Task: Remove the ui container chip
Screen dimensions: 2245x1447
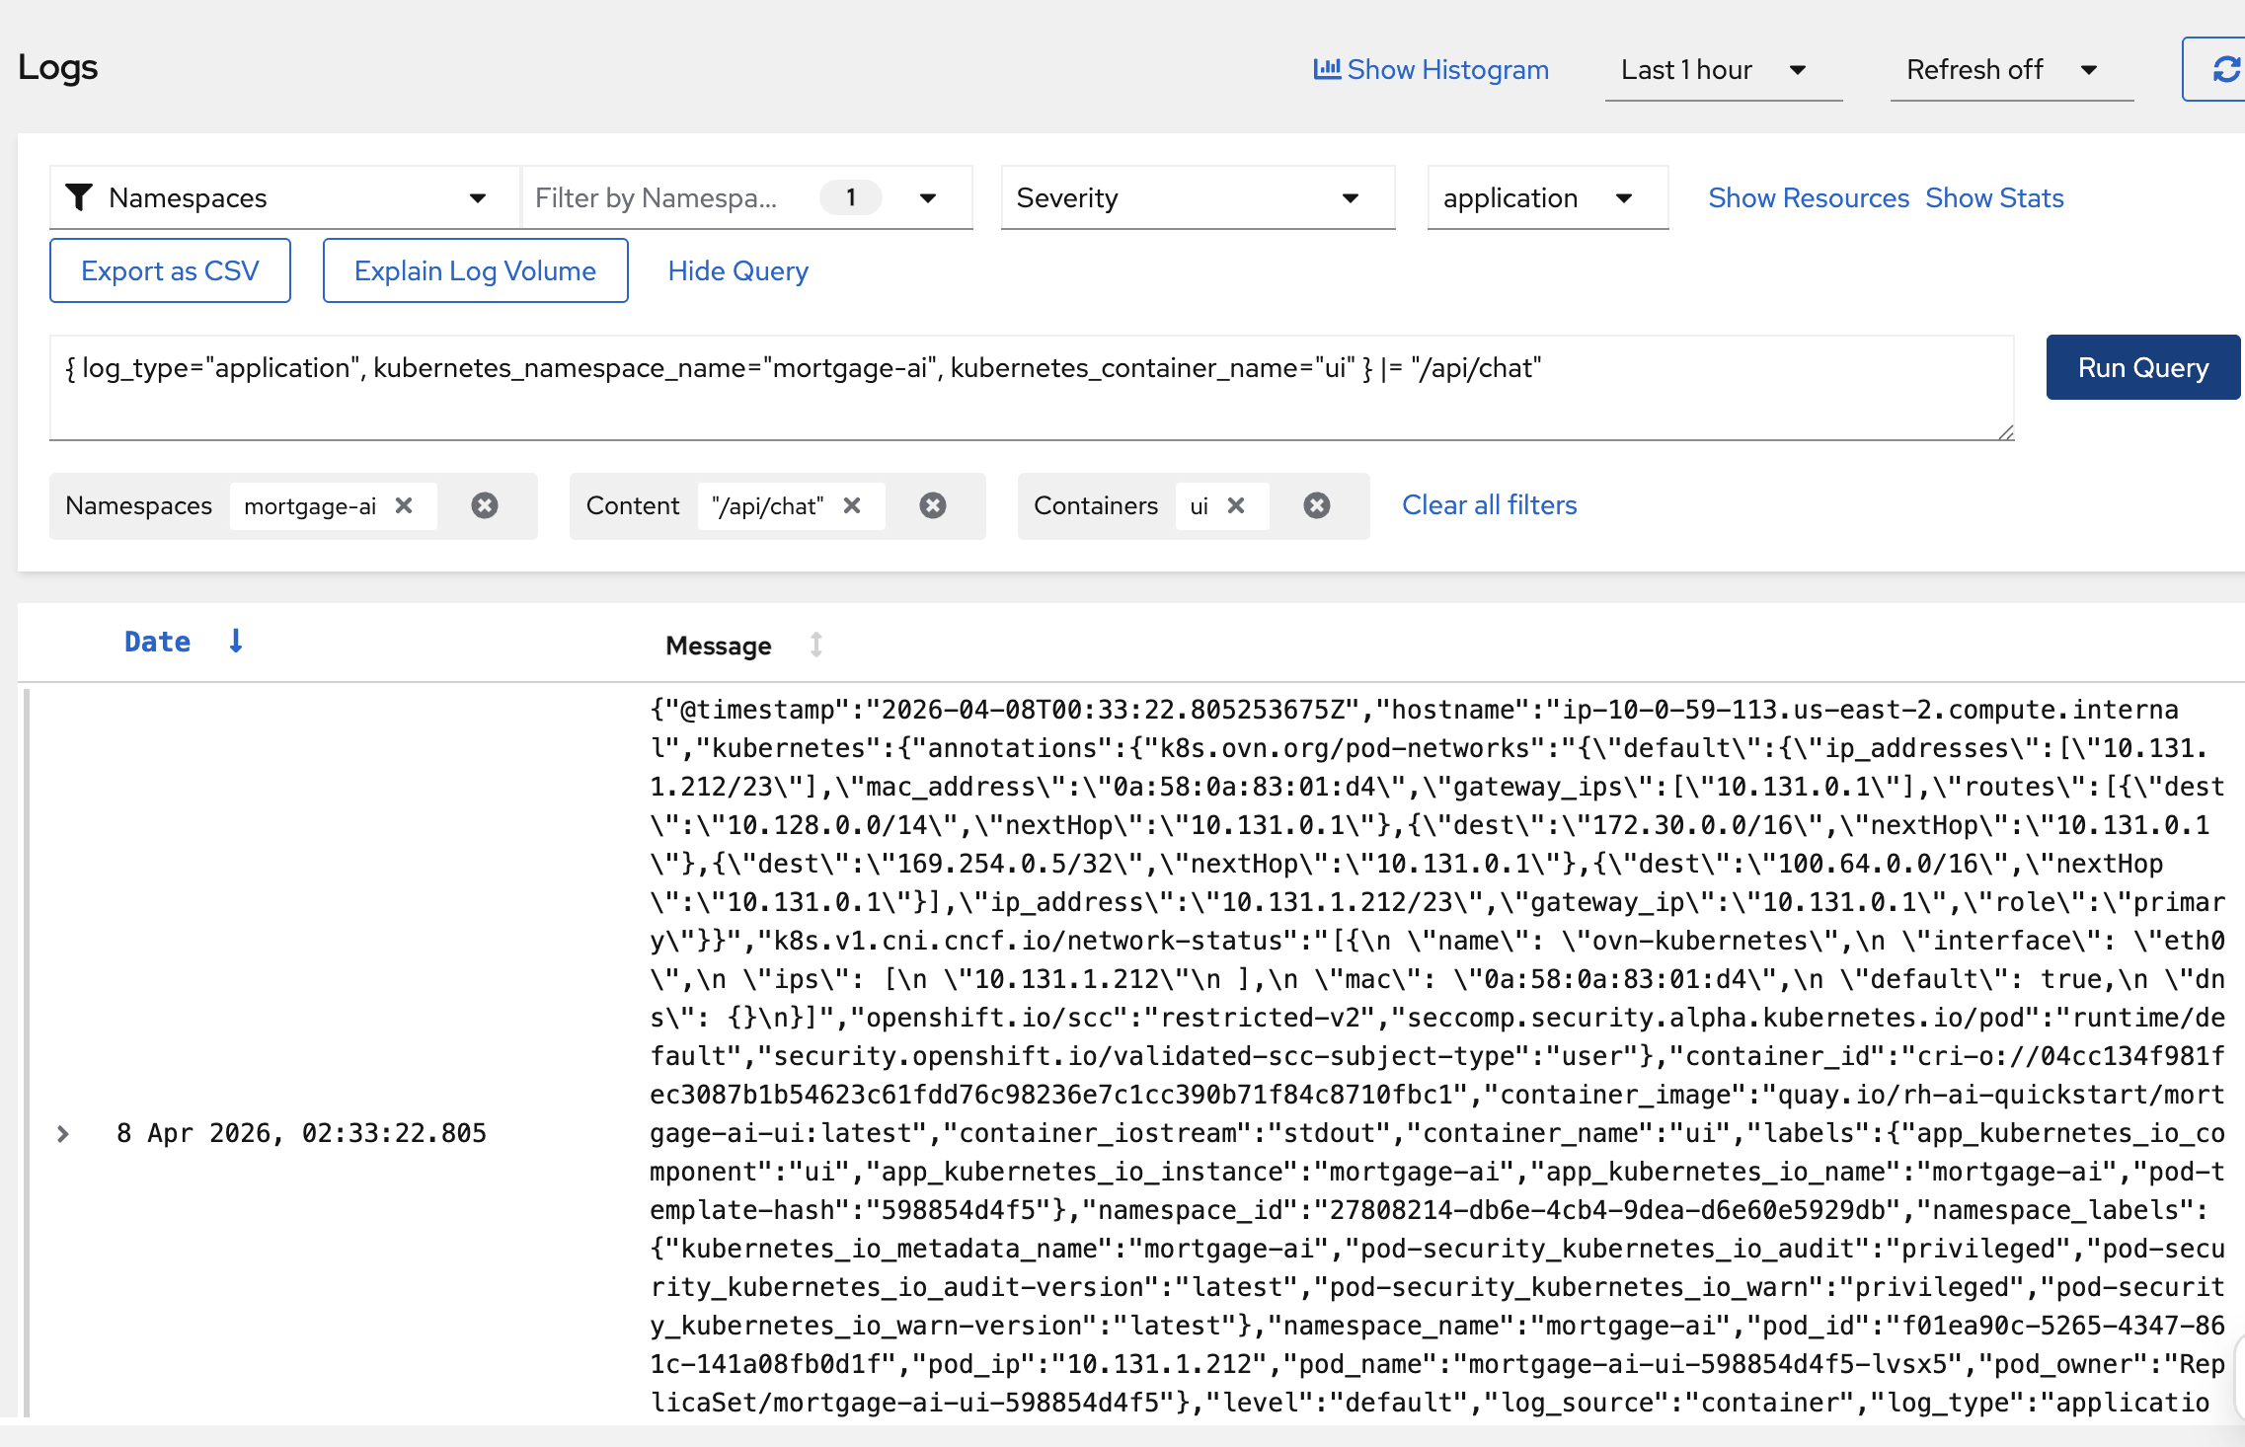Action: tap(1235, 505)
